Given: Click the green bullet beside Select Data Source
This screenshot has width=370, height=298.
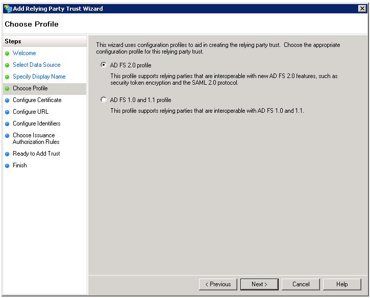Looking at the screenshot, I should pyautogui.click(x=7, y=65).
